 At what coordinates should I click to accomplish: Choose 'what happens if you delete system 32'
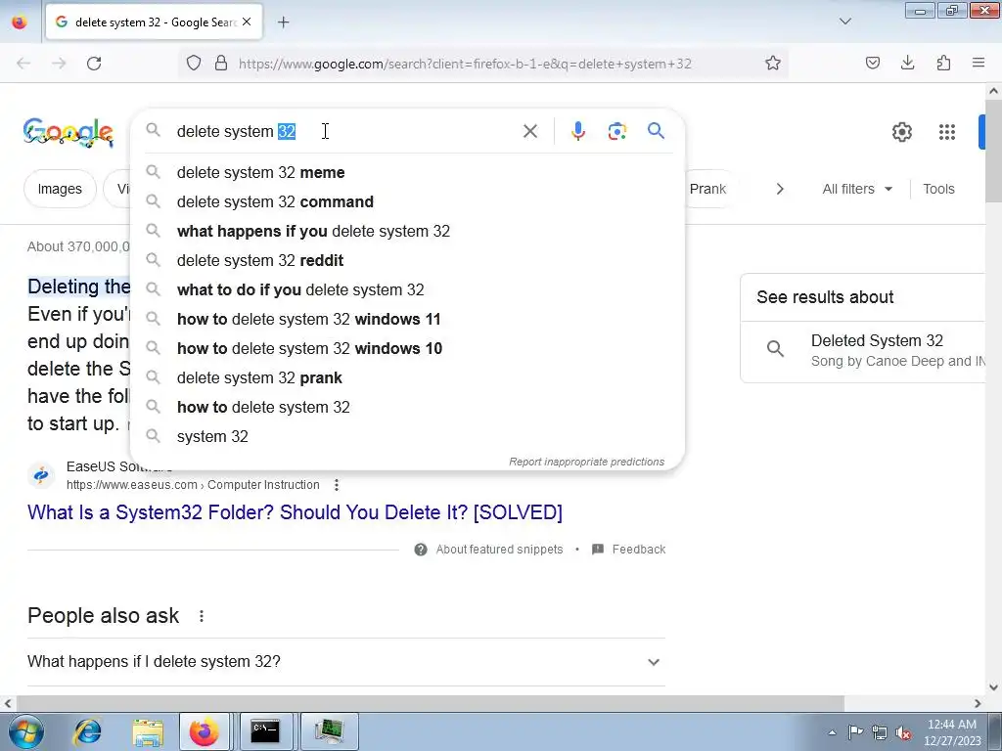(408, 231)
